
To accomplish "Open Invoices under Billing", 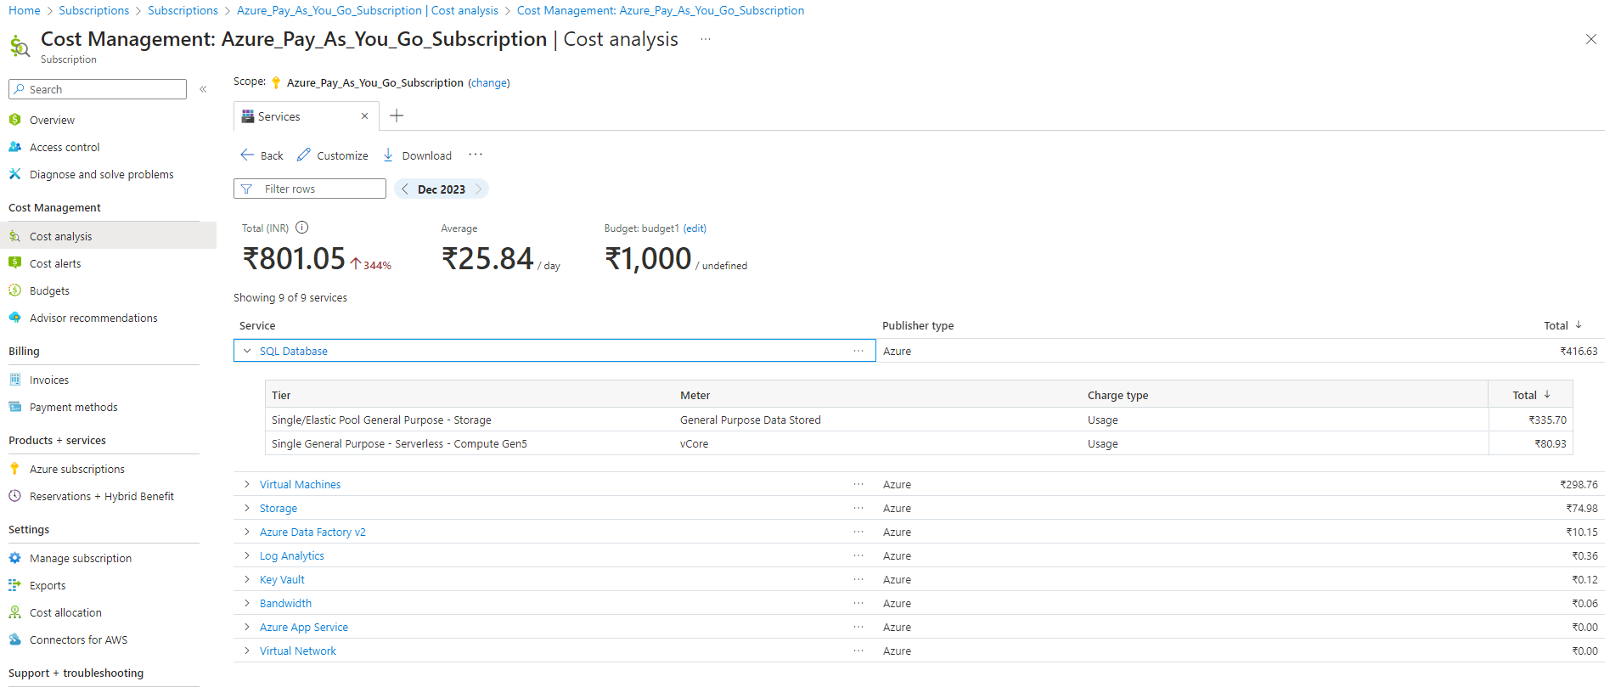I will (x=49, y=380).
